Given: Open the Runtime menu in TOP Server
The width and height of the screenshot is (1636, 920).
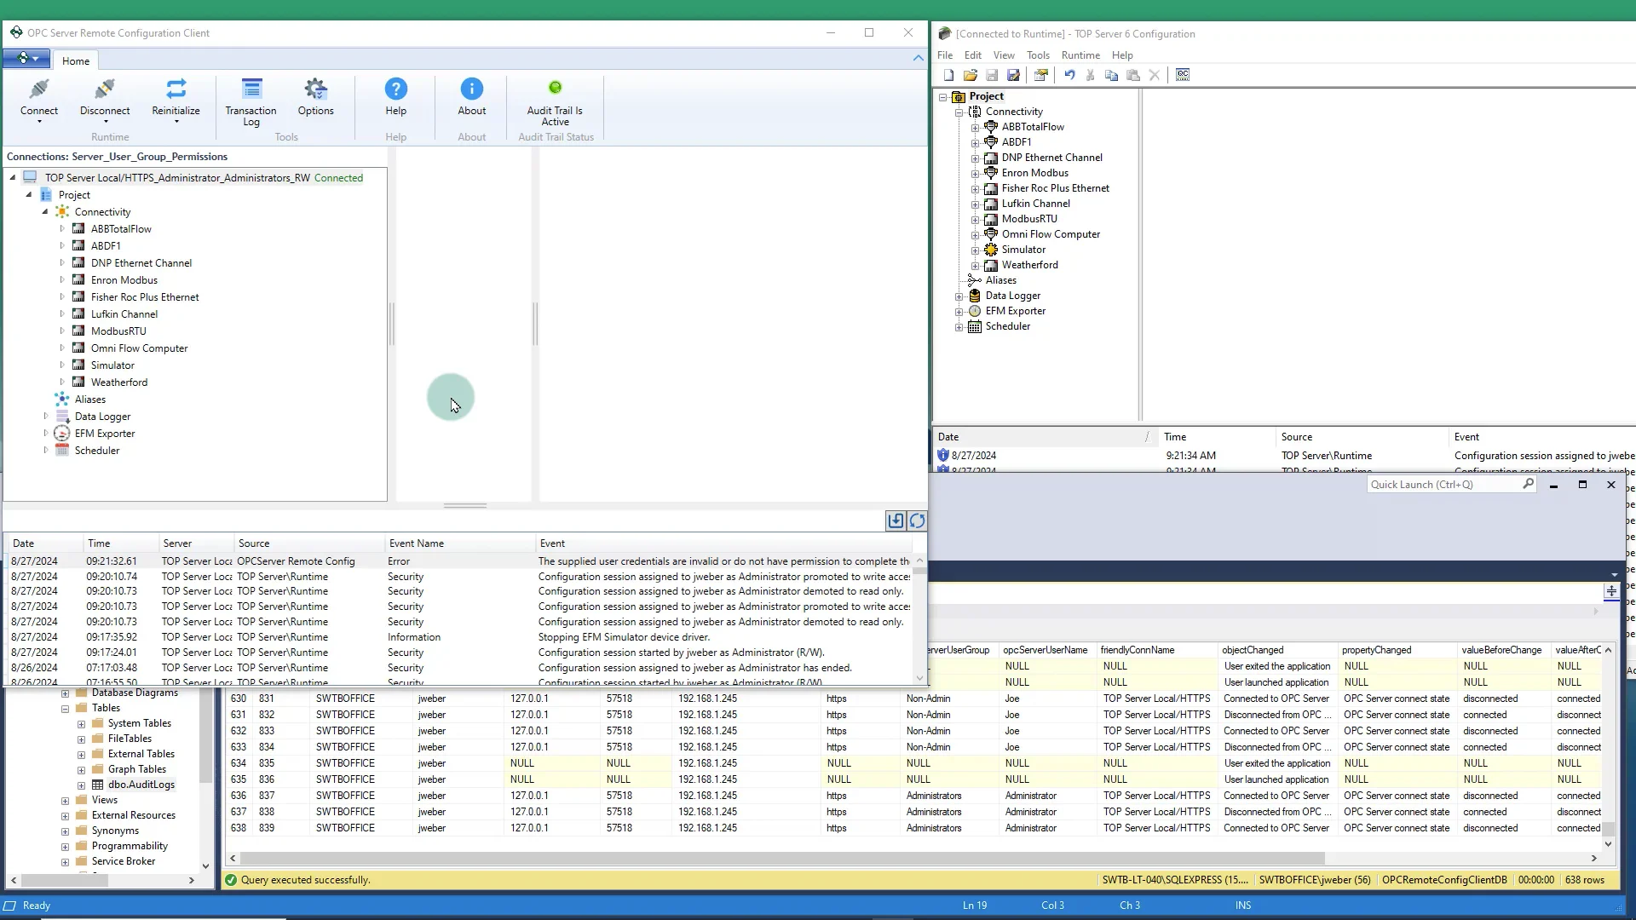Looking at the screenshot, I should [x=1080, y=55].
